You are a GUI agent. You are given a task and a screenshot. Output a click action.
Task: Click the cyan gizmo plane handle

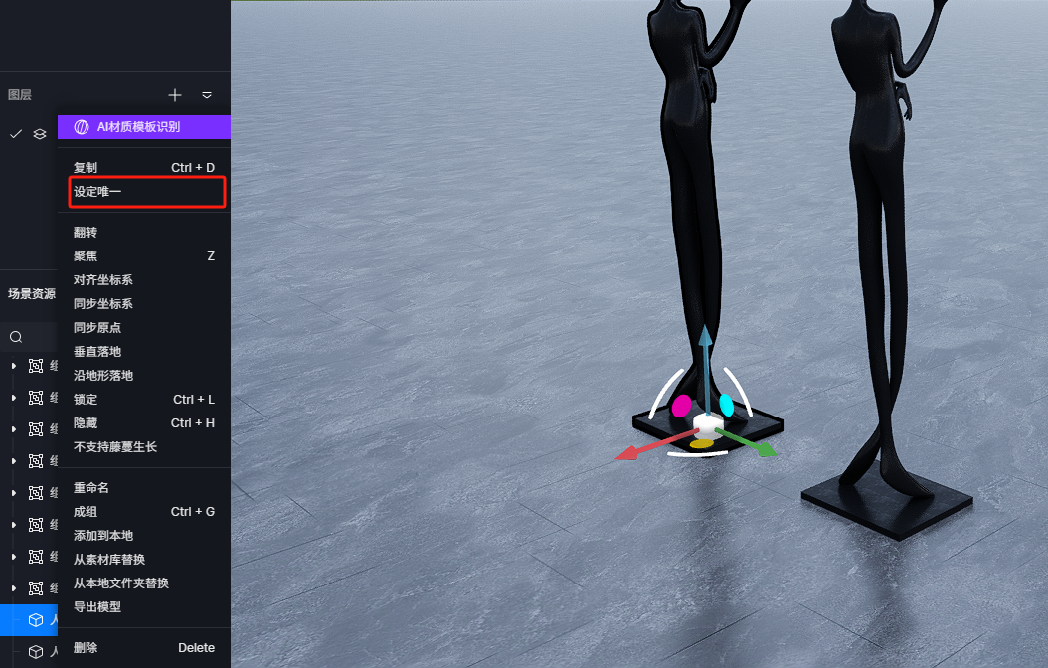(727, 405)
